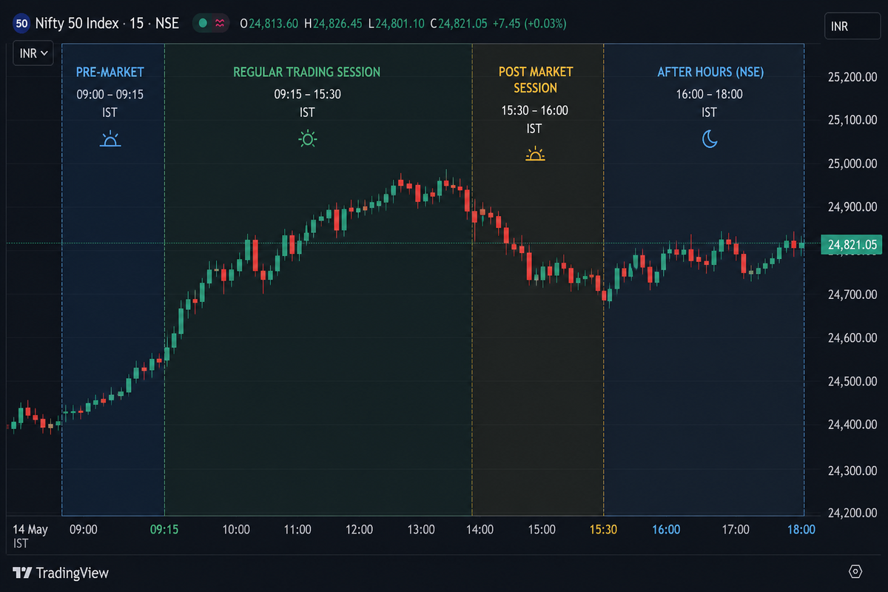Click the 25,000.00 price axis label
Image resolution: width=888 pixels, height=592 pixels.
point(852,164)
